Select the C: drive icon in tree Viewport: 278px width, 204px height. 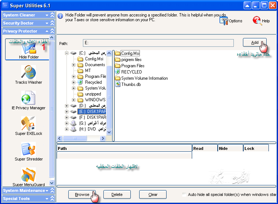pyautogui.click(x=73, y=53)
